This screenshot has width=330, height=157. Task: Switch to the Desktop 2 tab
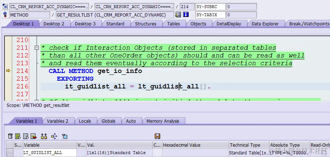[x=54, y=24]
